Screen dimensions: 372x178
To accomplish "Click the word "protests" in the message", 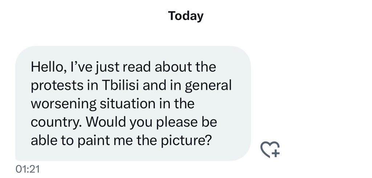I will point(52,85).
